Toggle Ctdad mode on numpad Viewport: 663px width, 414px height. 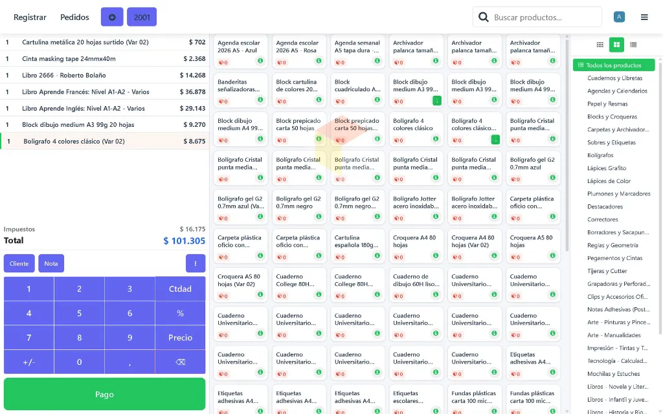pos(180,289)
